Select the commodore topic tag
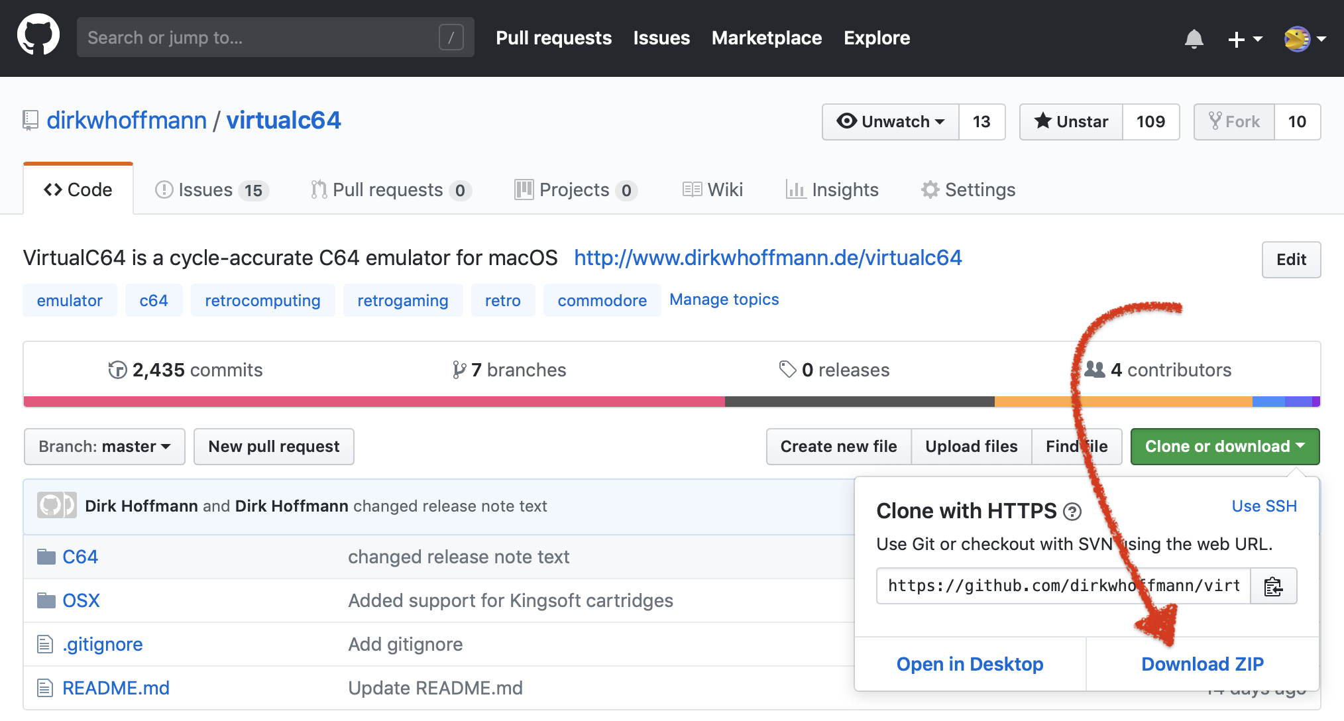This screenshot has height=721, width=1344. (x=602, y=300)
